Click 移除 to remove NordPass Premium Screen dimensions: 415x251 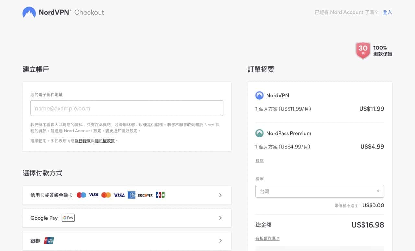click(259, 161)
